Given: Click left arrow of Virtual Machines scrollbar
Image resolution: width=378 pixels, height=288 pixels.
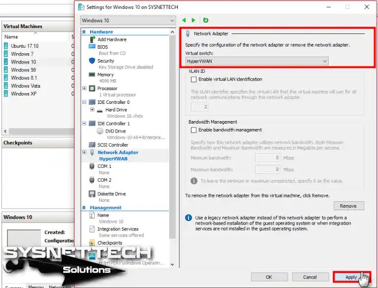Looking at the screenshot, I should pyautogui.click(x=5, y=131).
